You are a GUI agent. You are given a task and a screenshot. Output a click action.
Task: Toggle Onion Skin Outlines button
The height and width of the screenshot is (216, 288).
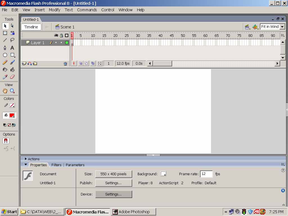coord(86,64)
